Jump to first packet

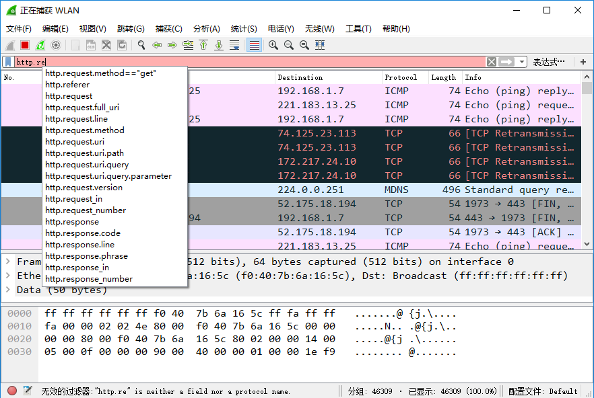point(203,46)
